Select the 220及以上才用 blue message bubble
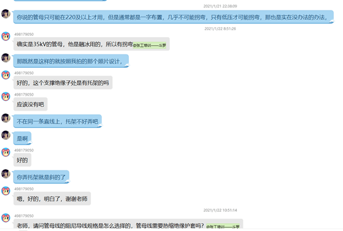The height and width of the screenshot is (231, 343). point(173,17)
